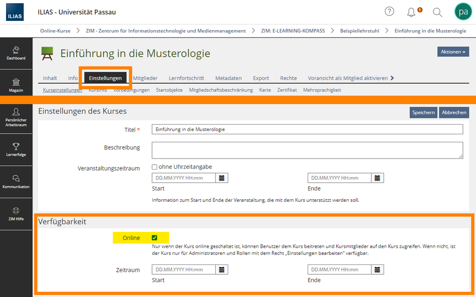Open Mehrsprachigkeit sub-tab
The width and height of the screenshot is (476, 297).
(x=322, y=90)
